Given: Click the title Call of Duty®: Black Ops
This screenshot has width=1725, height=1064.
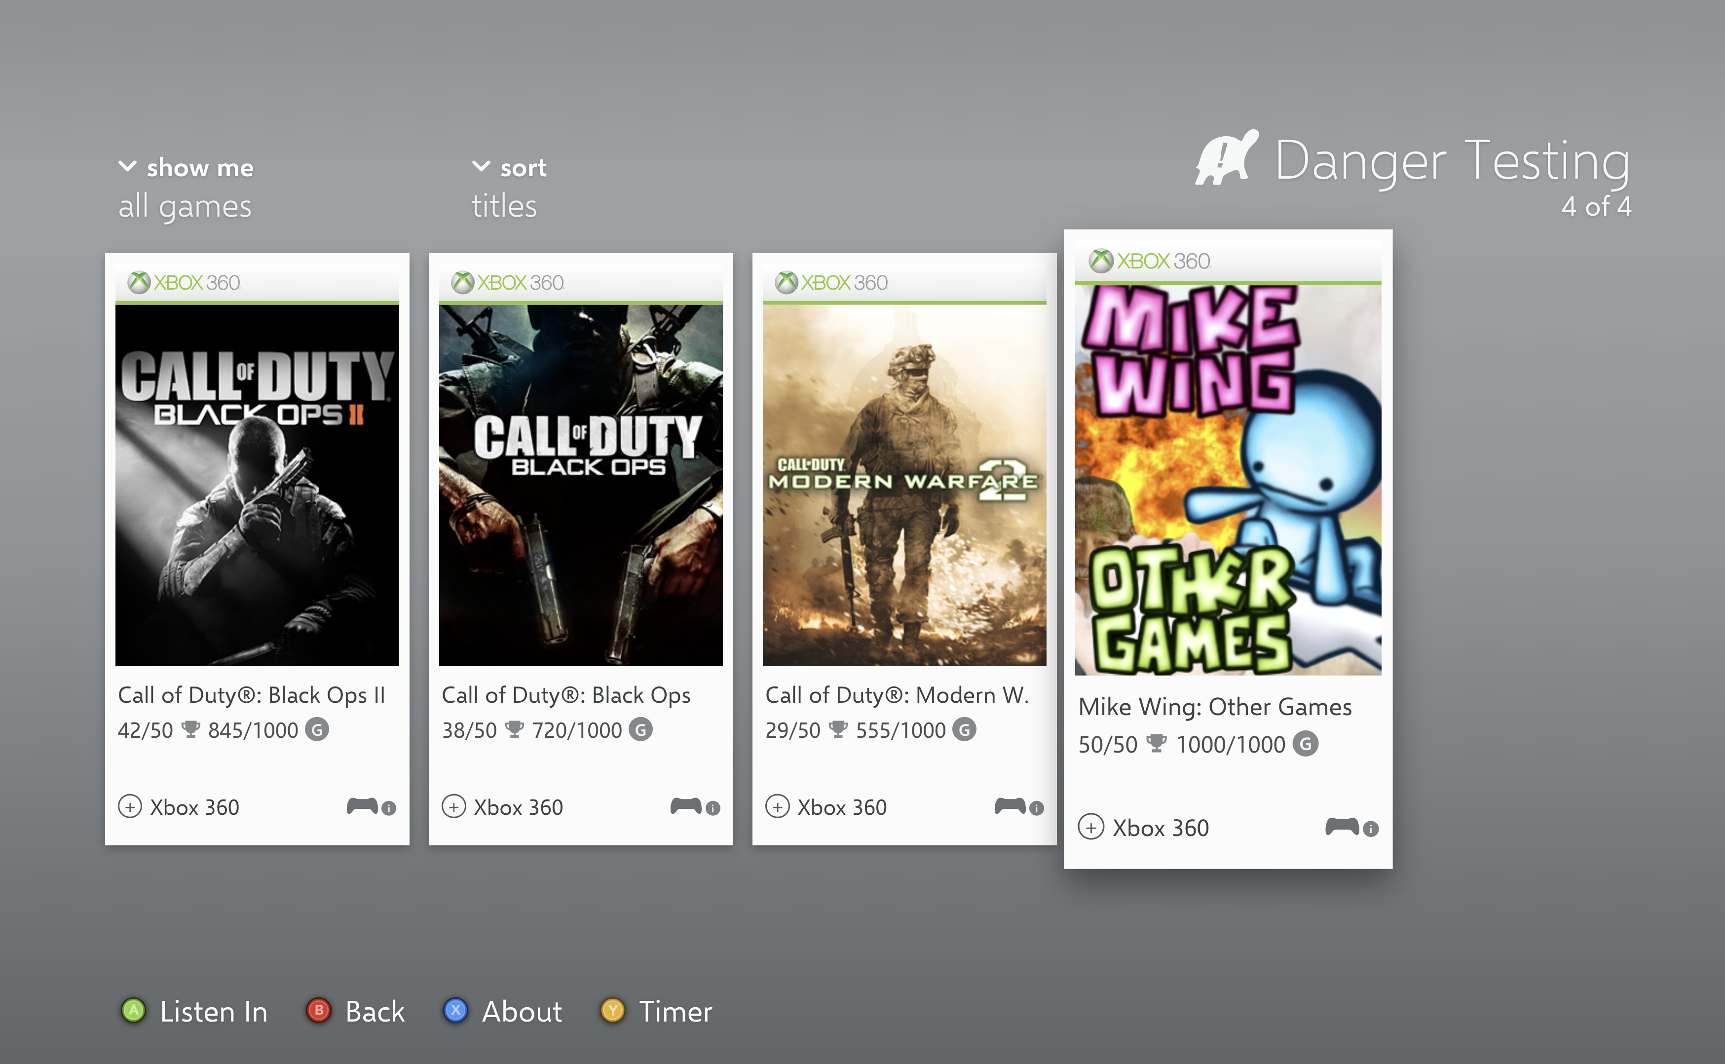Looking at the screenshot, I should tap(566, 695).
